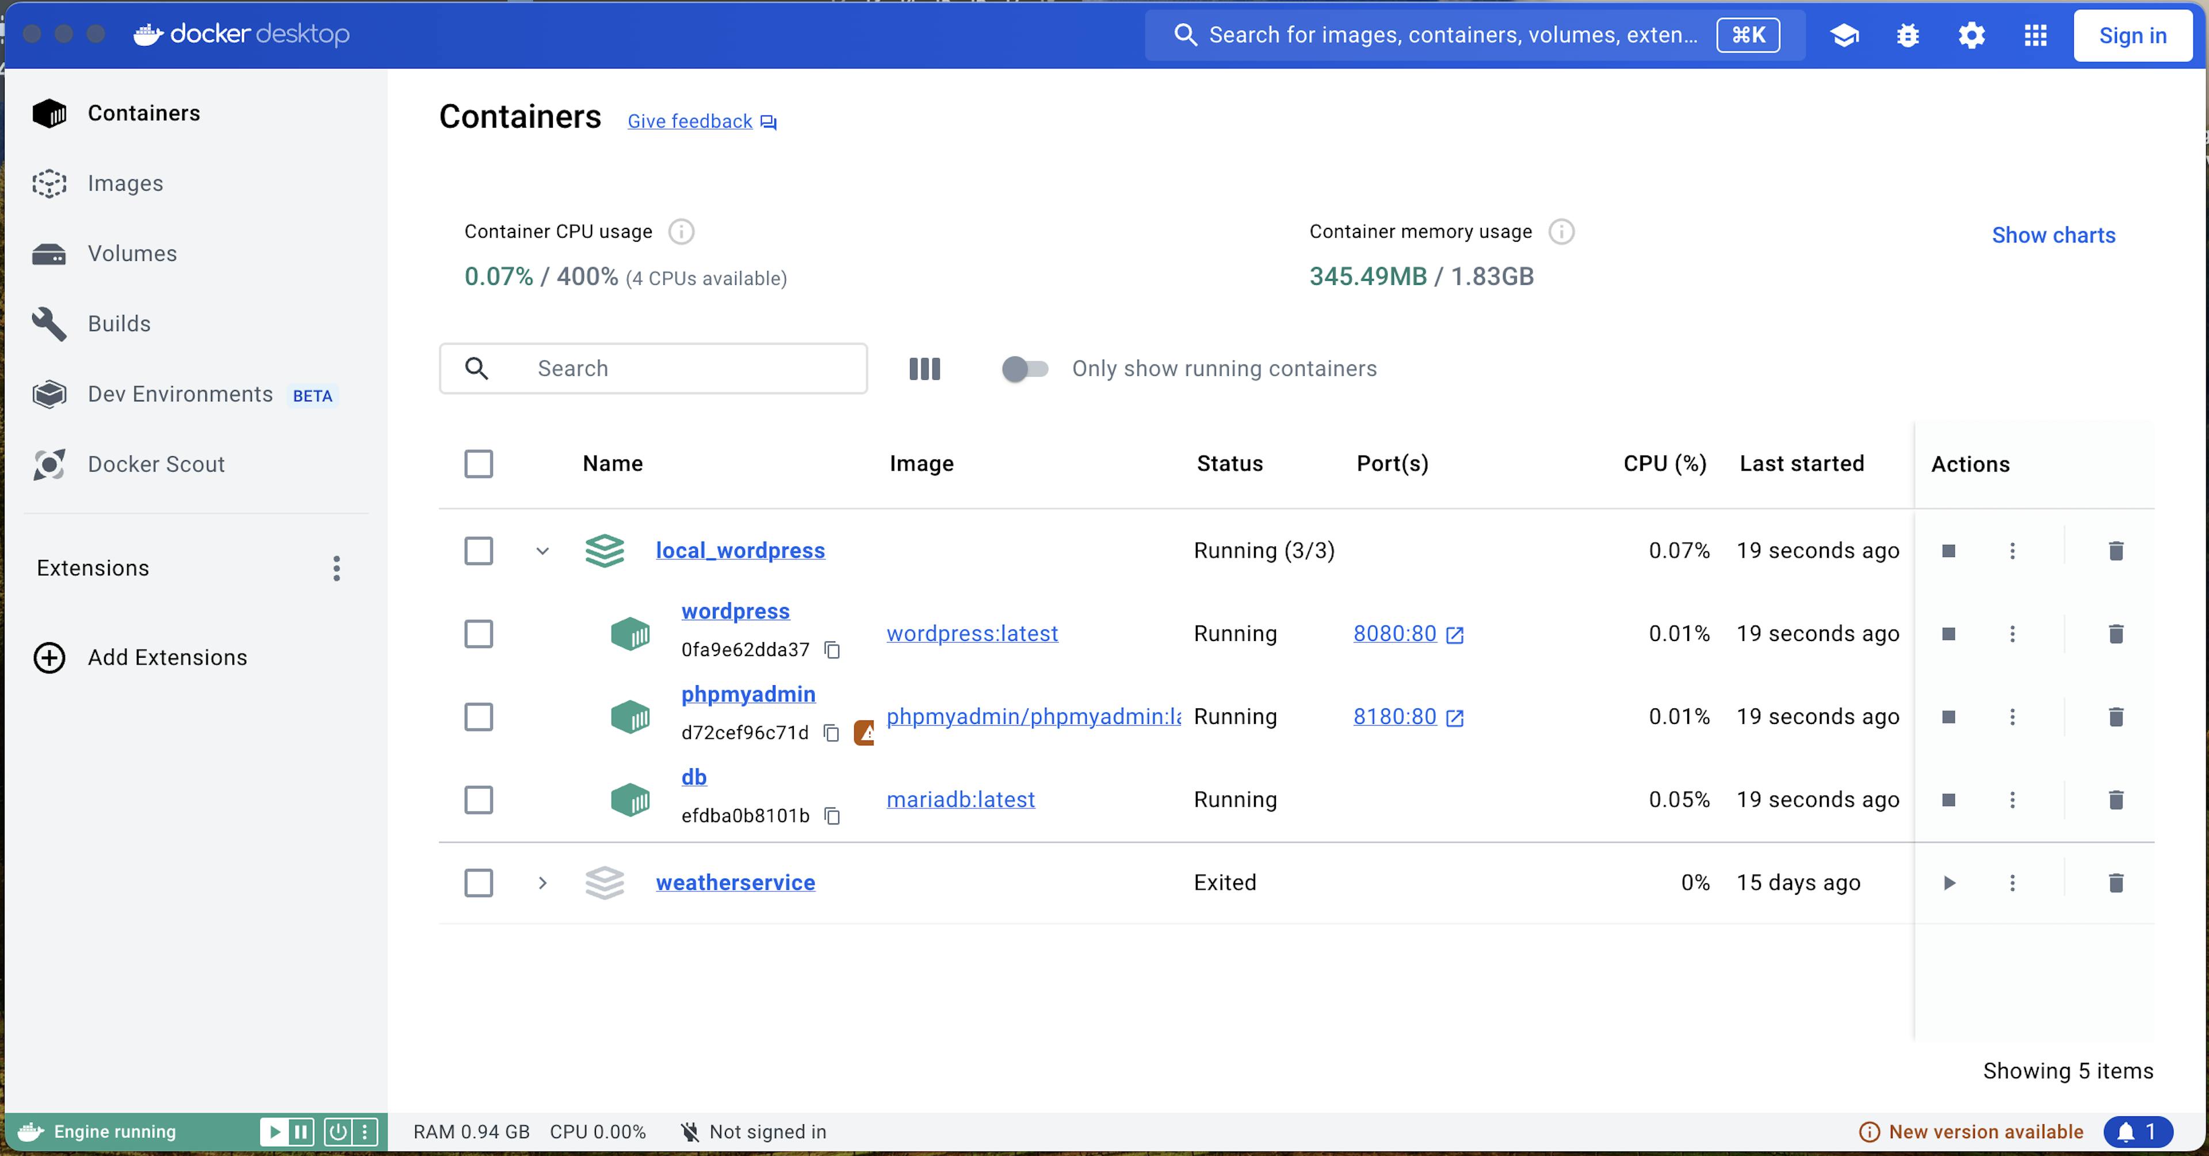Screen dimensions: 2209x1156
Task: Stop the wordpress container
Action: [1948, 634]
